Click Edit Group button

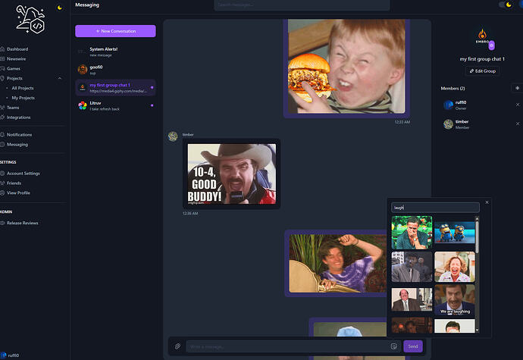pos(482,71)
